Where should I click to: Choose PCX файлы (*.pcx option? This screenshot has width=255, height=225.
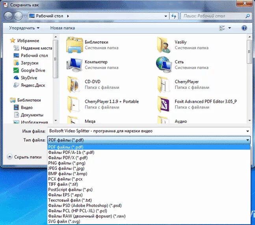coord(149,179)
